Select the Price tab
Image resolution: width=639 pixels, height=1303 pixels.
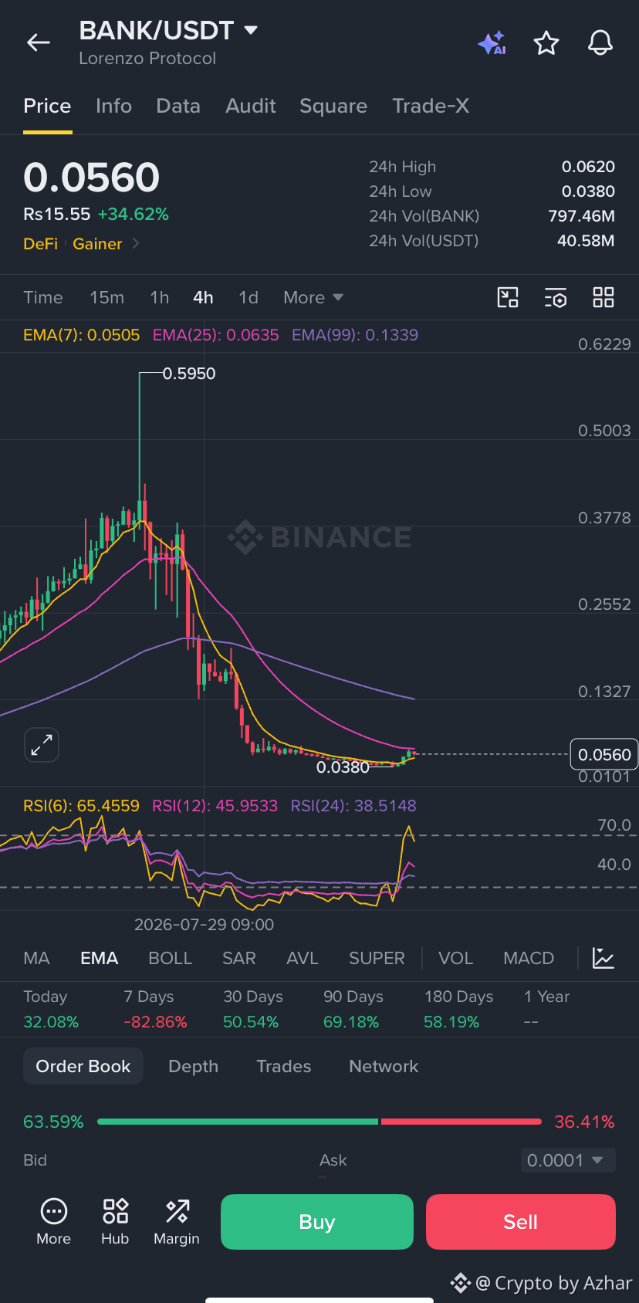click(47, 106)
